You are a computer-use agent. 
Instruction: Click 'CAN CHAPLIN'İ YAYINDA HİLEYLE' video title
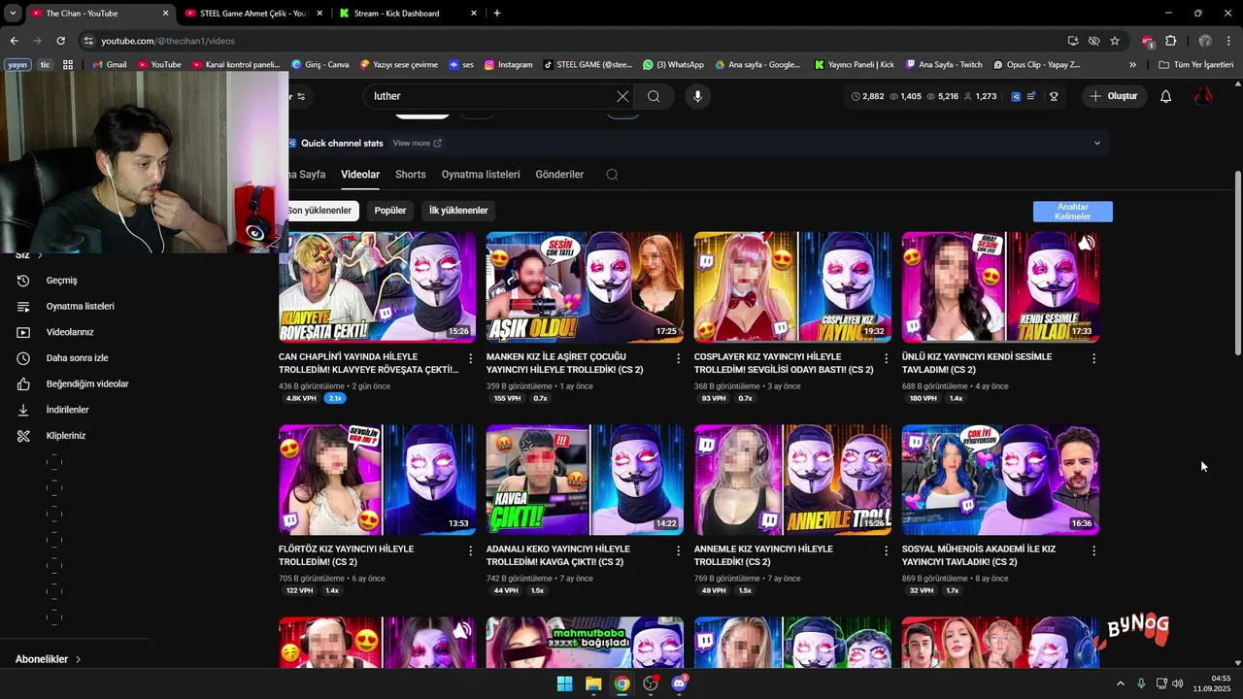tap(368, 363)
